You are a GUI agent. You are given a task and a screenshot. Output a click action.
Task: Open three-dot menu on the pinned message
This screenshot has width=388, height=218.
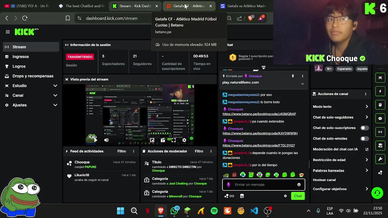303,76
